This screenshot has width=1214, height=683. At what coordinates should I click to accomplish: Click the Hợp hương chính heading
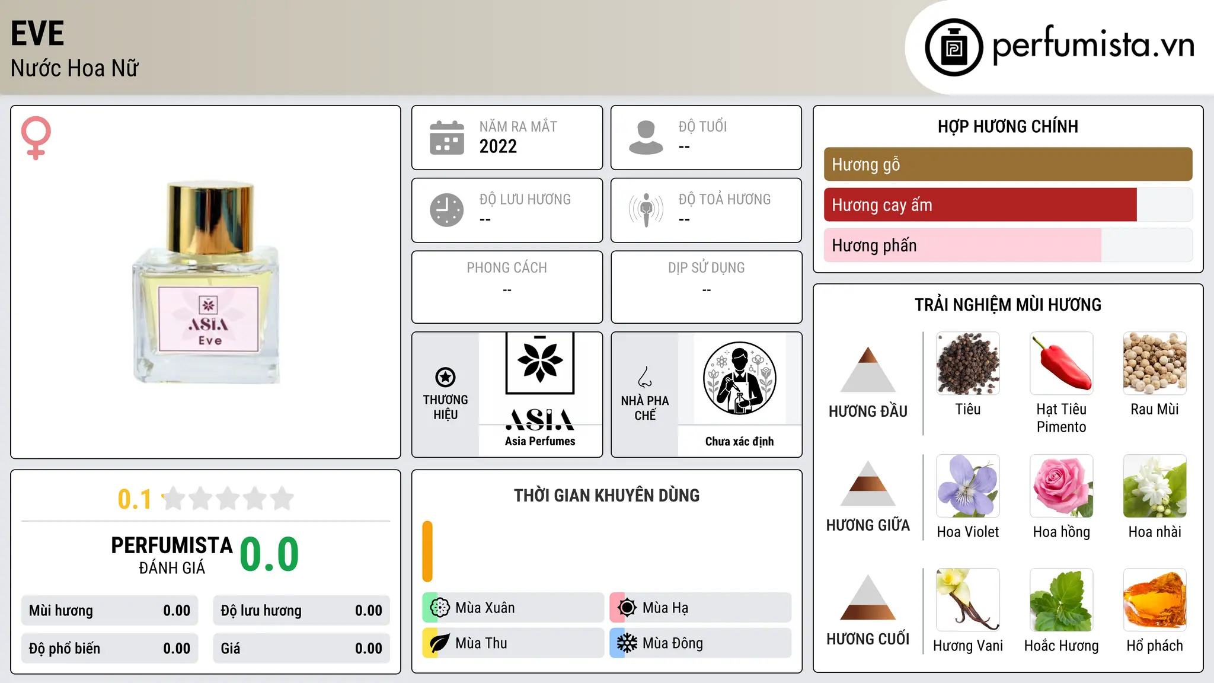point(1008,126)
